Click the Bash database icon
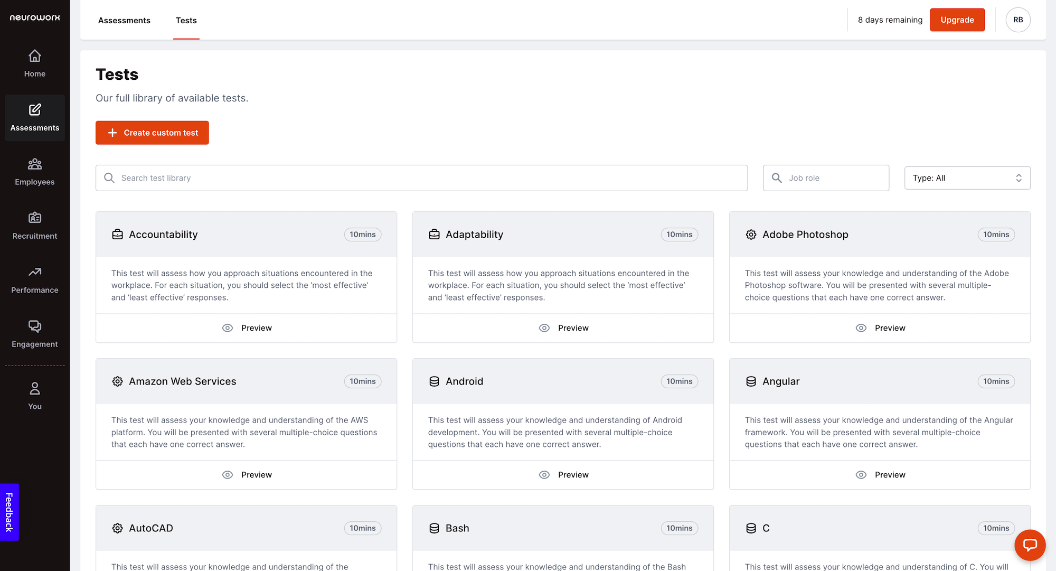The image size is (1056, 571). [x=434, y=528]
